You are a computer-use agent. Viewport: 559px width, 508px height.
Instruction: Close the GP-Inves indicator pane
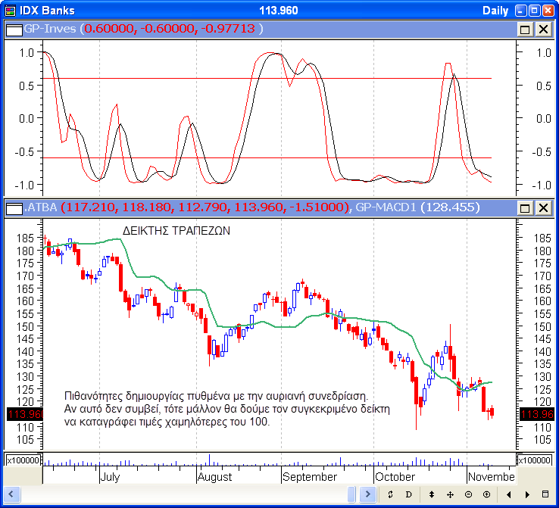(543, 29)
